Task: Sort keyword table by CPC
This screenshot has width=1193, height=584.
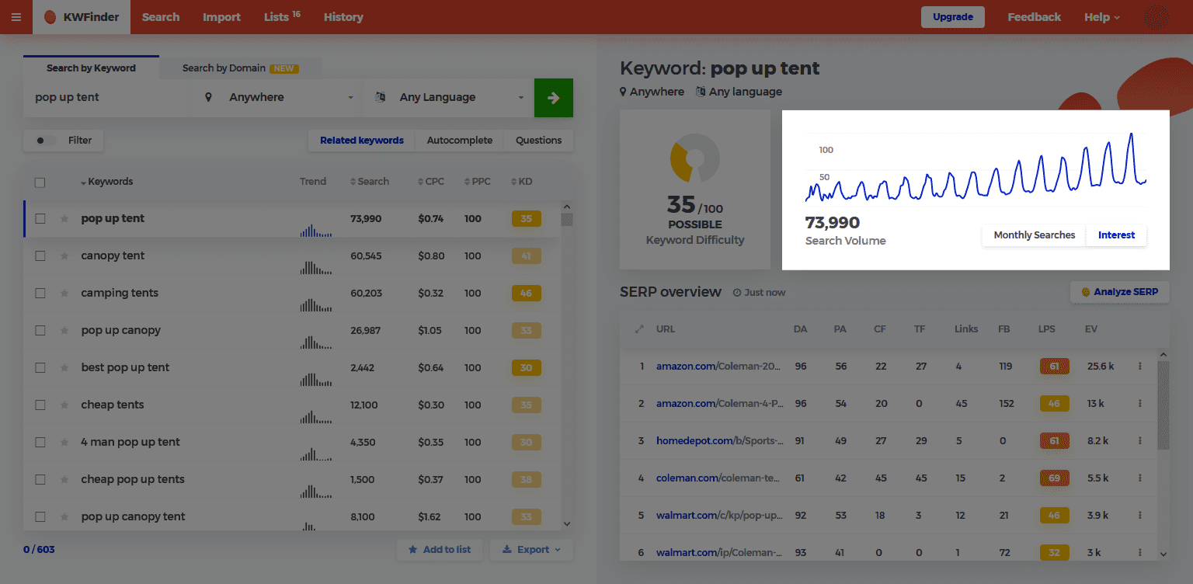Action: [x=430, y=182]
